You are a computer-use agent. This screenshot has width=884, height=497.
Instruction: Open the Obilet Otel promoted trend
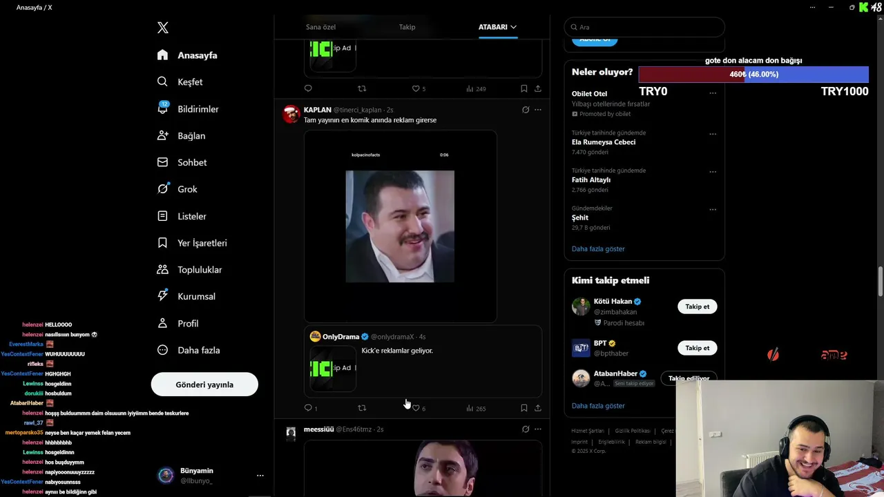pos(589,94)
